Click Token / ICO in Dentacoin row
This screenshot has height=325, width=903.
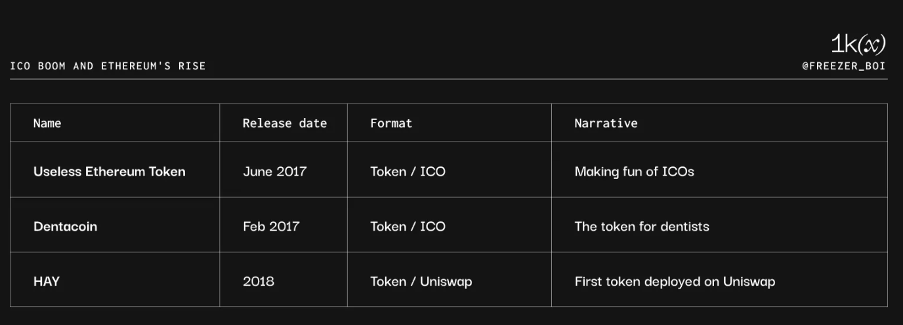pos(408,227)
